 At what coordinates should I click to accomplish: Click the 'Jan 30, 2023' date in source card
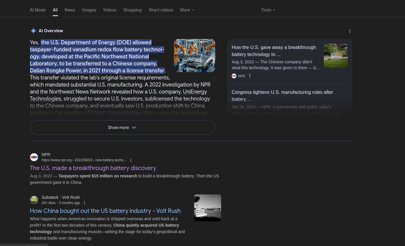tap(243, 107)
